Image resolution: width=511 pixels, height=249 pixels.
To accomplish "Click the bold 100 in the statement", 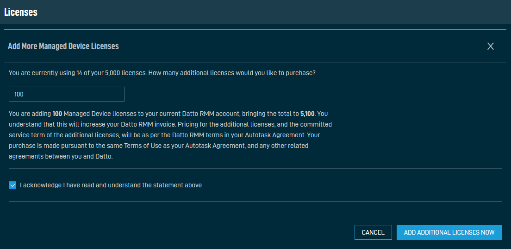I will pyautogui.click(x=57, y=114).
